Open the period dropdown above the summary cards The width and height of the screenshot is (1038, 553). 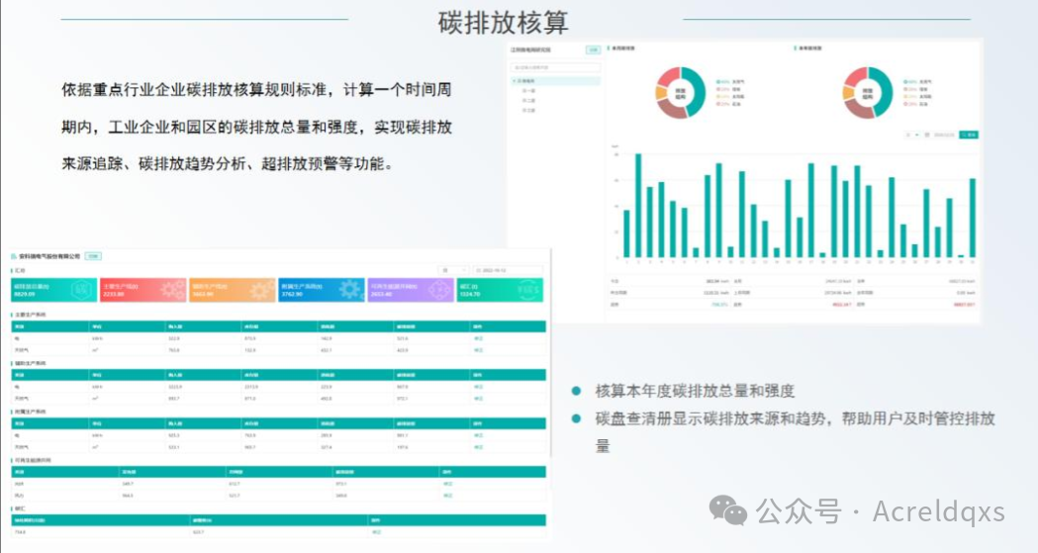pos(454,270)
